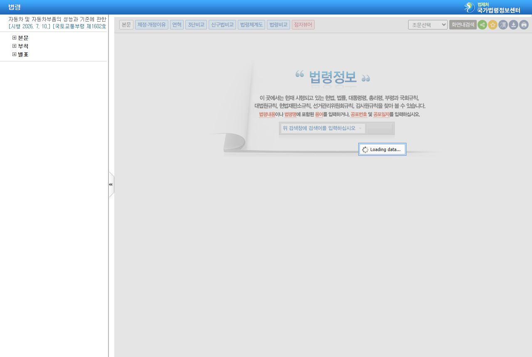Click the 부칙 label in the tree
Screen dimensions: 532x357
tap(23, 46)
